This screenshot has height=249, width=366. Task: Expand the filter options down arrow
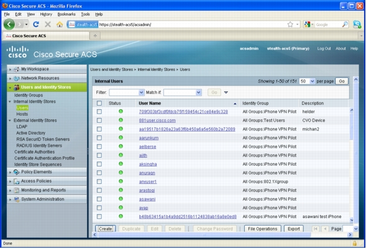[226, 93]
